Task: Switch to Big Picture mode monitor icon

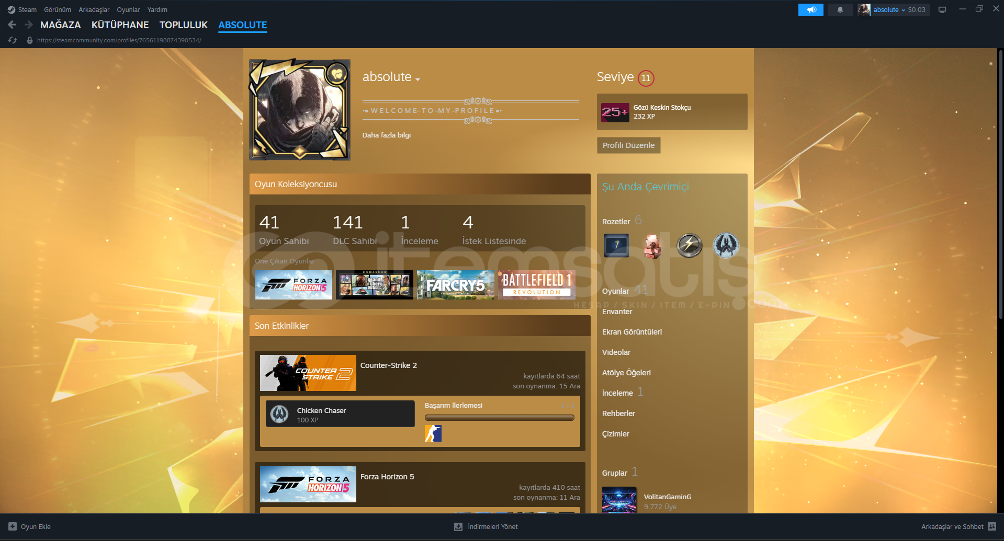Action: pyautogui.click(x=942, y=10)
